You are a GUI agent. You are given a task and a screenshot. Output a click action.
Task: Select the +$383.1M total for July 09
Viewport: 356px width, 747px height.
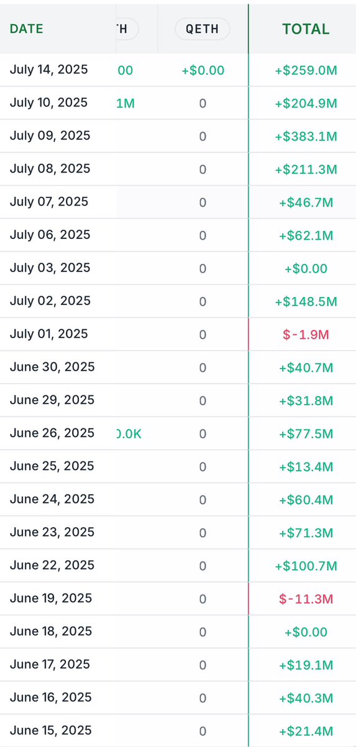click(306, 137)
